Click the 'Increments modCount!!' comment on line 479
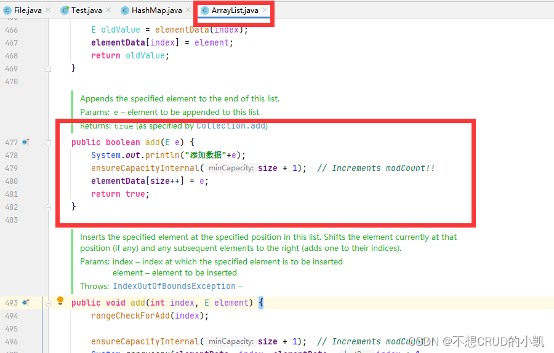The image size is (554, 353). coord(376,168)
